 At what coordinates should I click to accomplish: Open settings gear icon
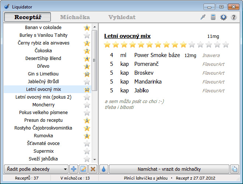223,17
